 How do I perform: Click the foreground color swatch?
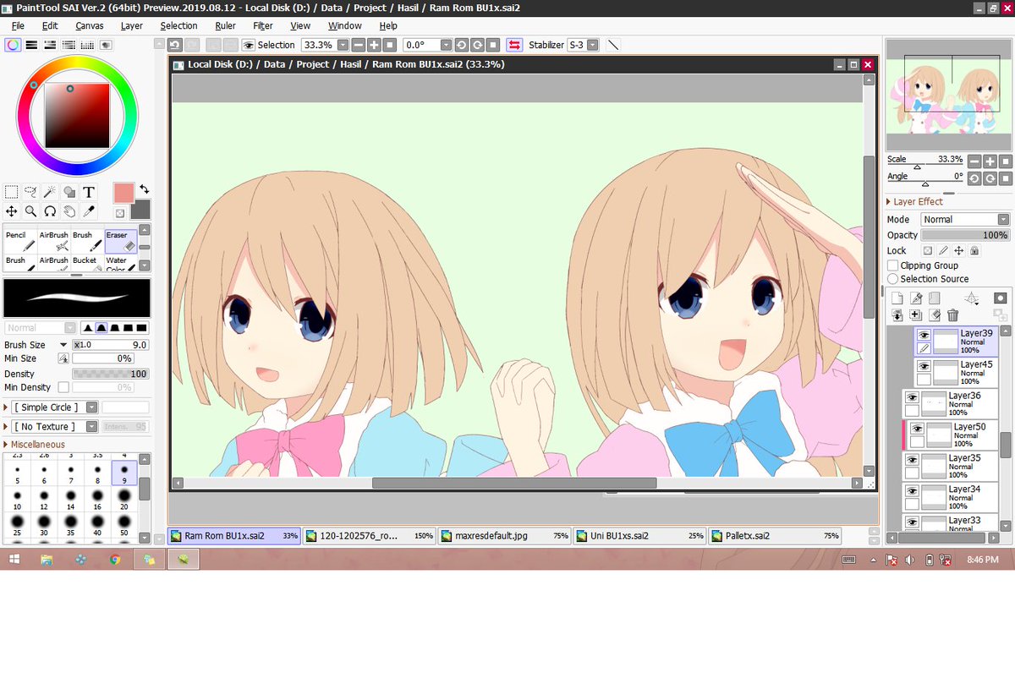click(x=123, y=193)
